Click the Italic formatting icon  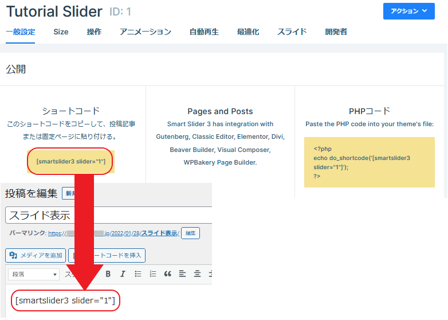tap(123, 274)
